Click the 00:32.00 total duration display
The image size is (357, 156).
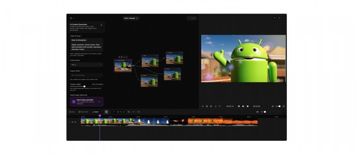(x=257, y=106)
